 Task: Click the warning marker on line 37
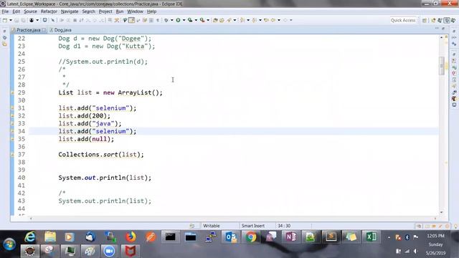[12, 155]
